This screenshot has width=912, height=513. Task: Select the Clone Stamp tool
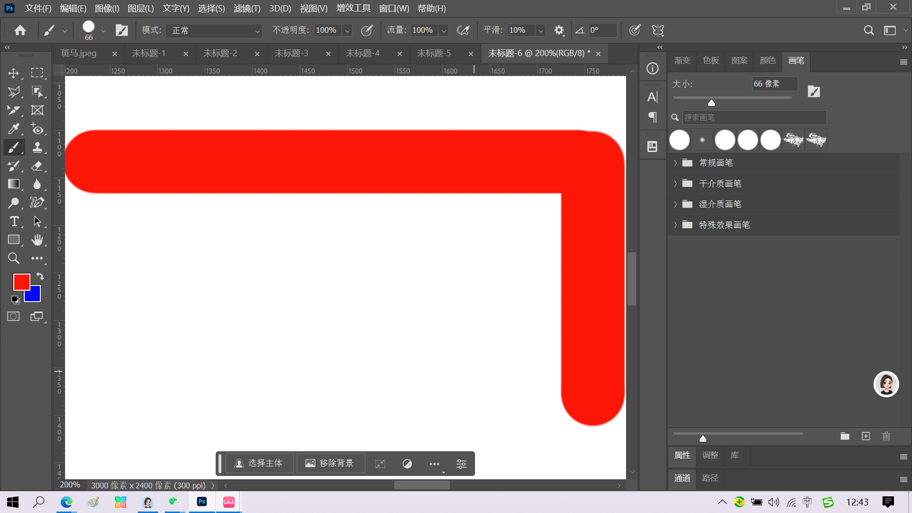click(x=37, y=147)
